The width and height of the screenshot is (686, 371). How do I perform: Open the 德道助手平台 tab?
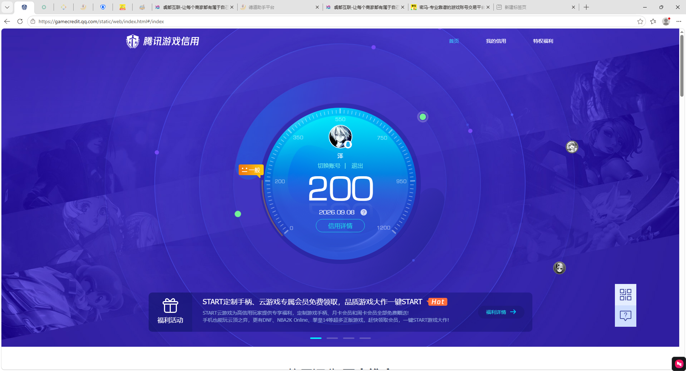(x=280, y=7)
